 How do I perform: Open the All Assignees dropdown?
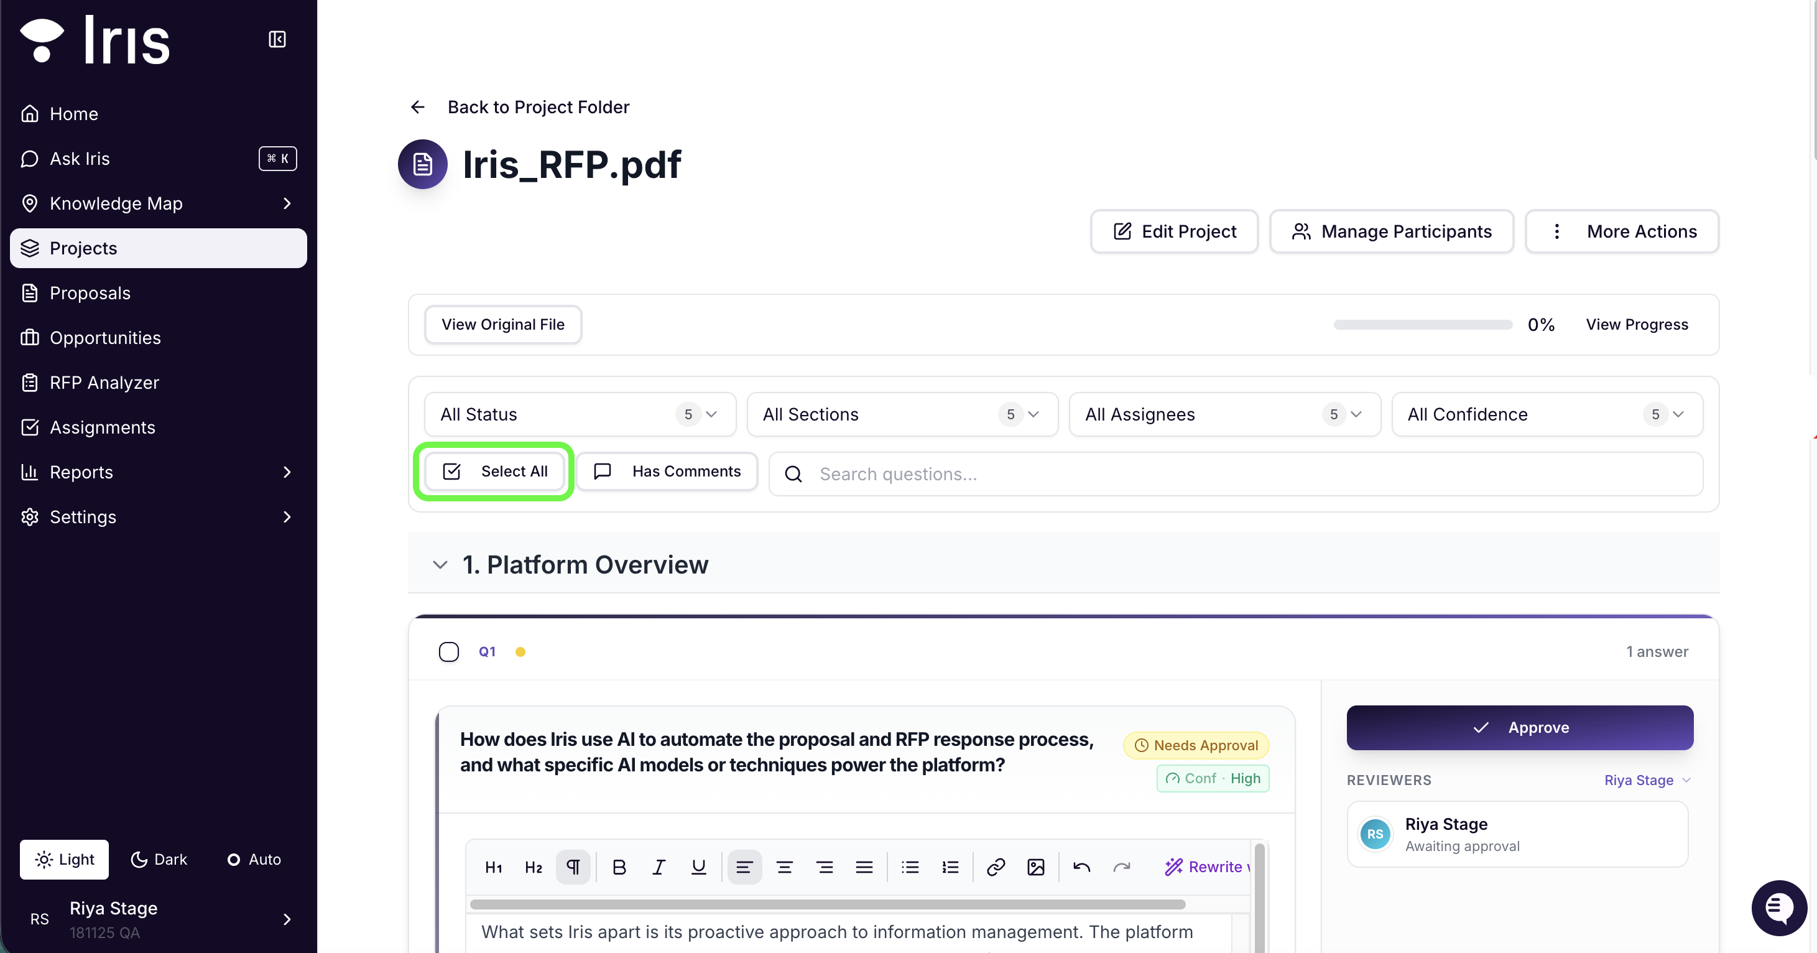1224,414
